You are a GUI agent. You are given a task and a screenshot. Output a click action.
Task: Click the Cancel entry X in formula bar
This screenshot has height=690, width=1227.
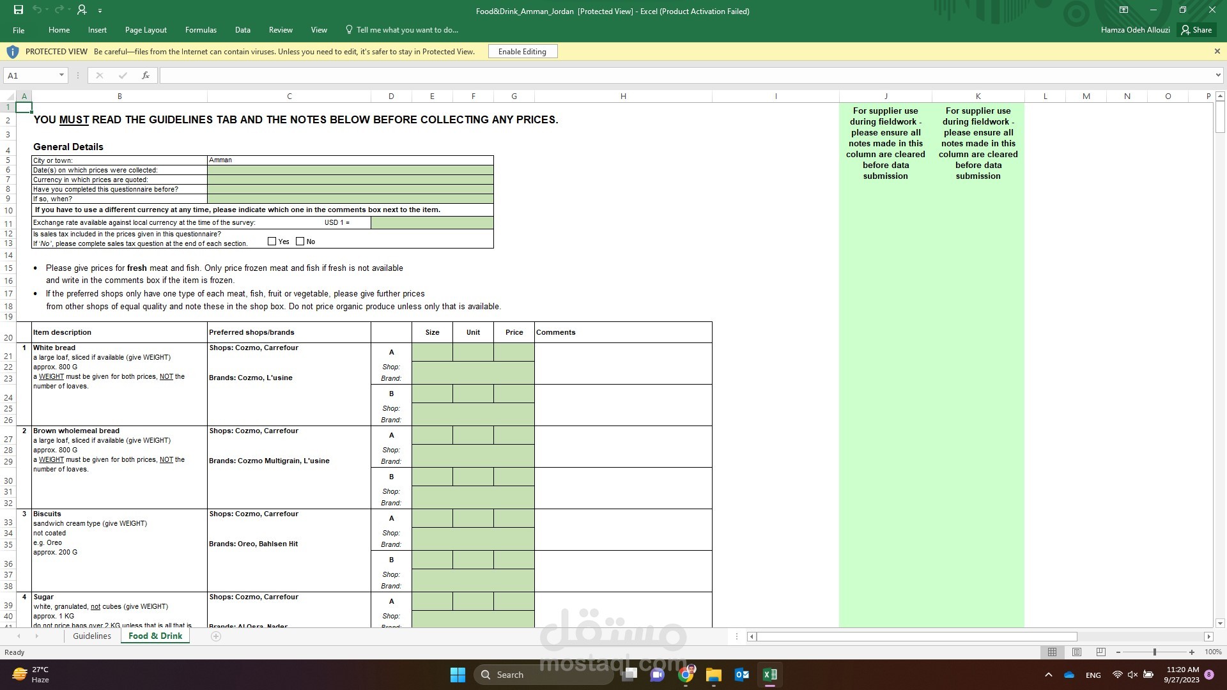tap(99, 75)
